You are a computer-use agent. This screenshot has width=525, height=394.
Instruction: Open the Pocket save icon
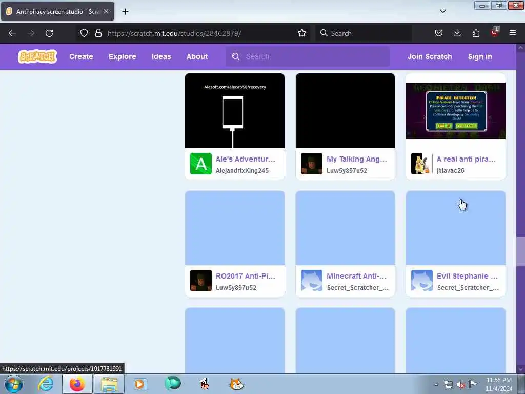click(439, 33)
